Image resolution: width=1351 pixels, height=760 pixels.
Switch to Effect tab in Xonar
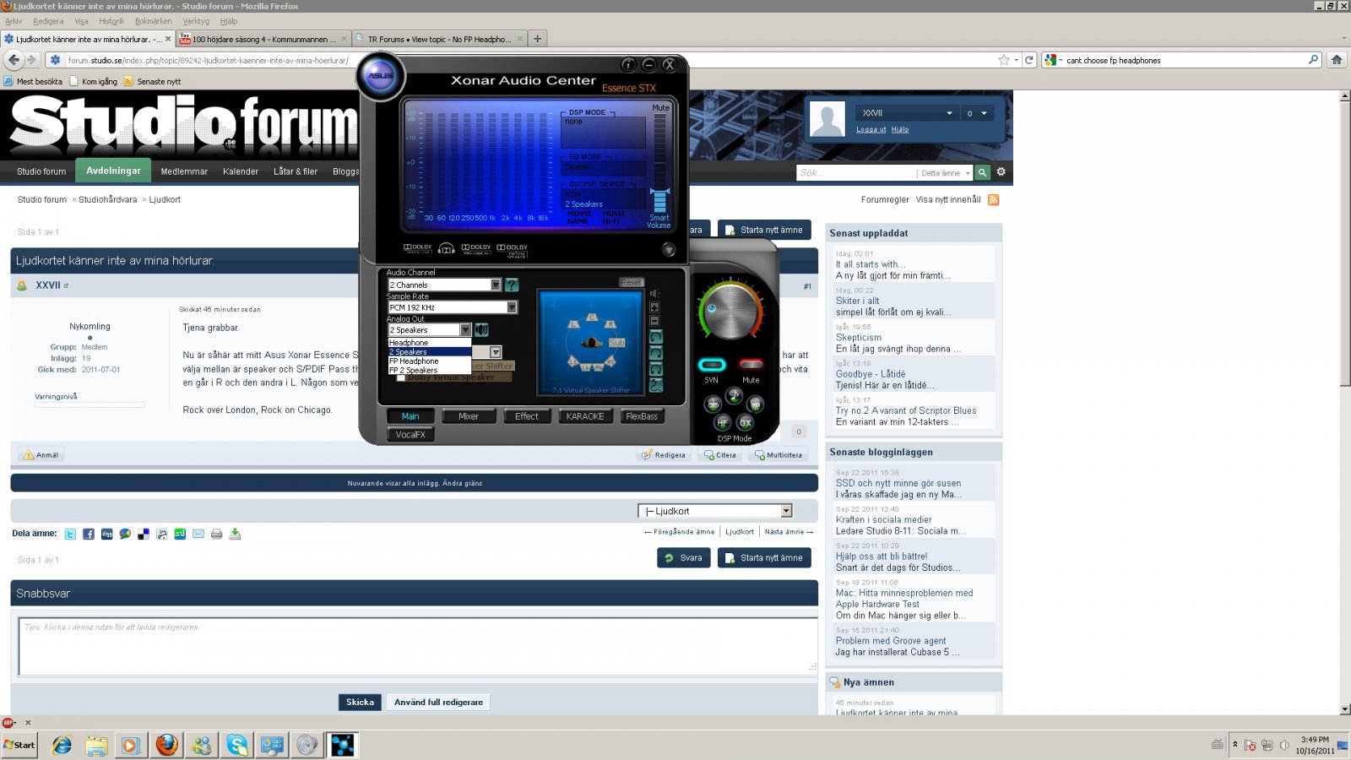[527, 416]
